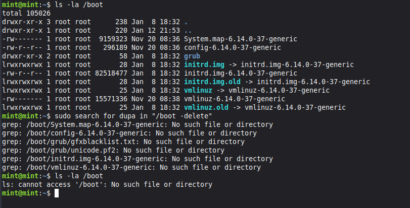The image size is (410, 208).
Task: Click the grub directory name
Action: (x=192, y=56)
